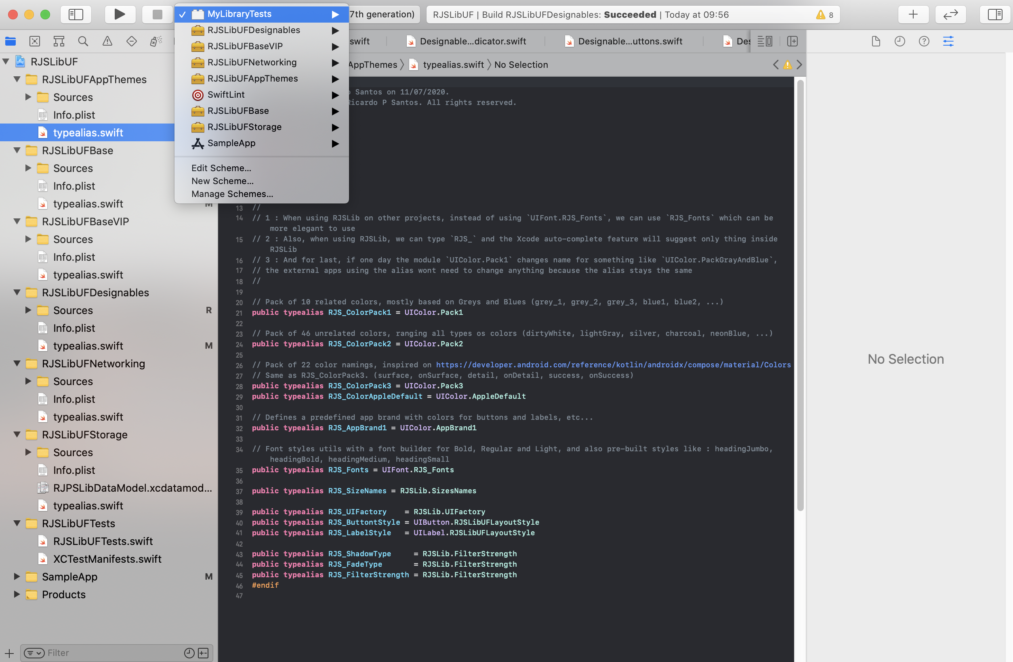1013x662 pixels.
Task: Open the Source Control navigator icon
Action: point(35,41)
